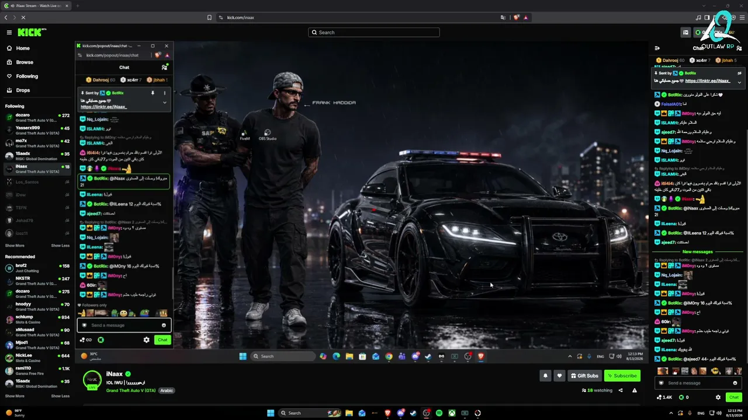Open the Kick sidebar hamburger menu
This screenshot has height=420, width=748.
pos(9,33)
